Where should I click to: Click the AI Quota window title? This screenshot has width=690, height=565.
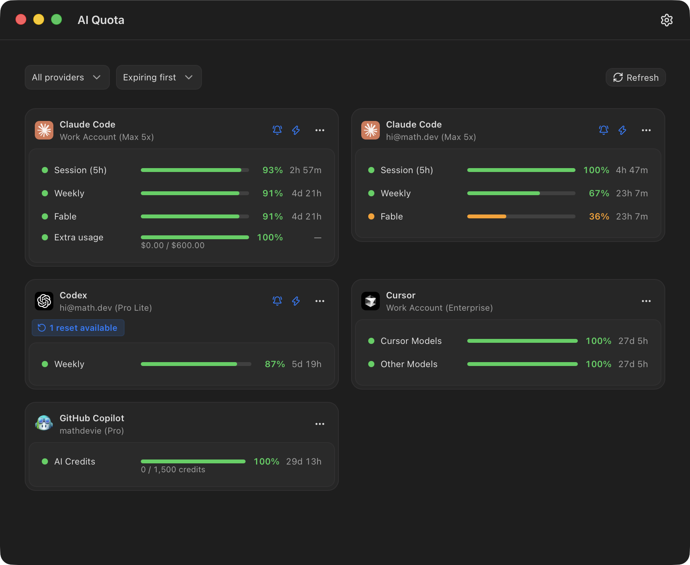point(101,20)
